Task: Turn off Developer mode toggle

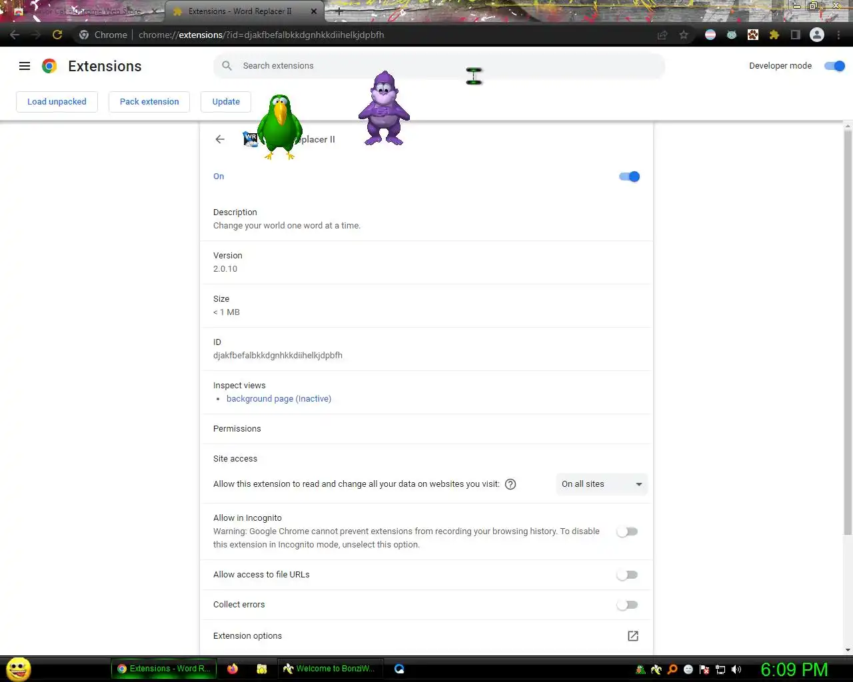Action: [x=834, y=66]
